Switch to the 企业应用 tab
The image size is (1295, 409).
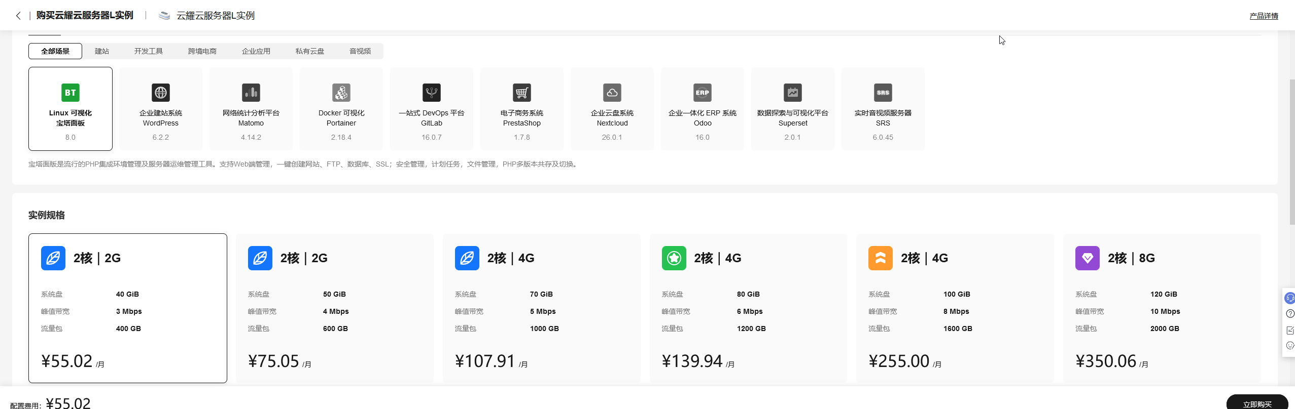point(256,51)
